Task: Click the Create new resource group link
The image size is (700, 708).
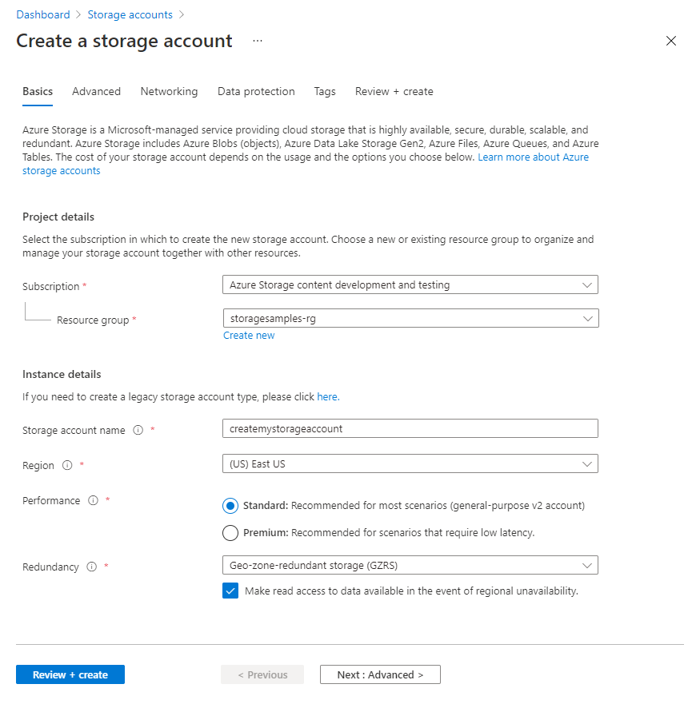Action: coord(249,336)
